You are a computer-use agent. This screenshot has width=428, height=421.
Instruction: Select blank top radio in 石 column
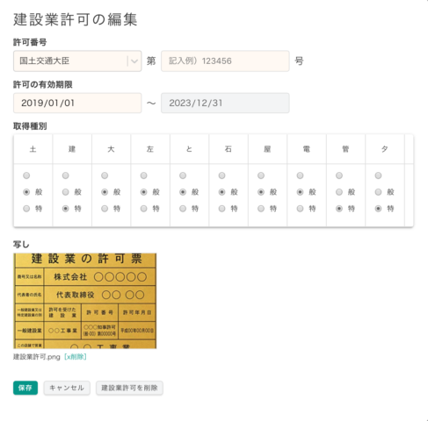[x=221, y=175]
